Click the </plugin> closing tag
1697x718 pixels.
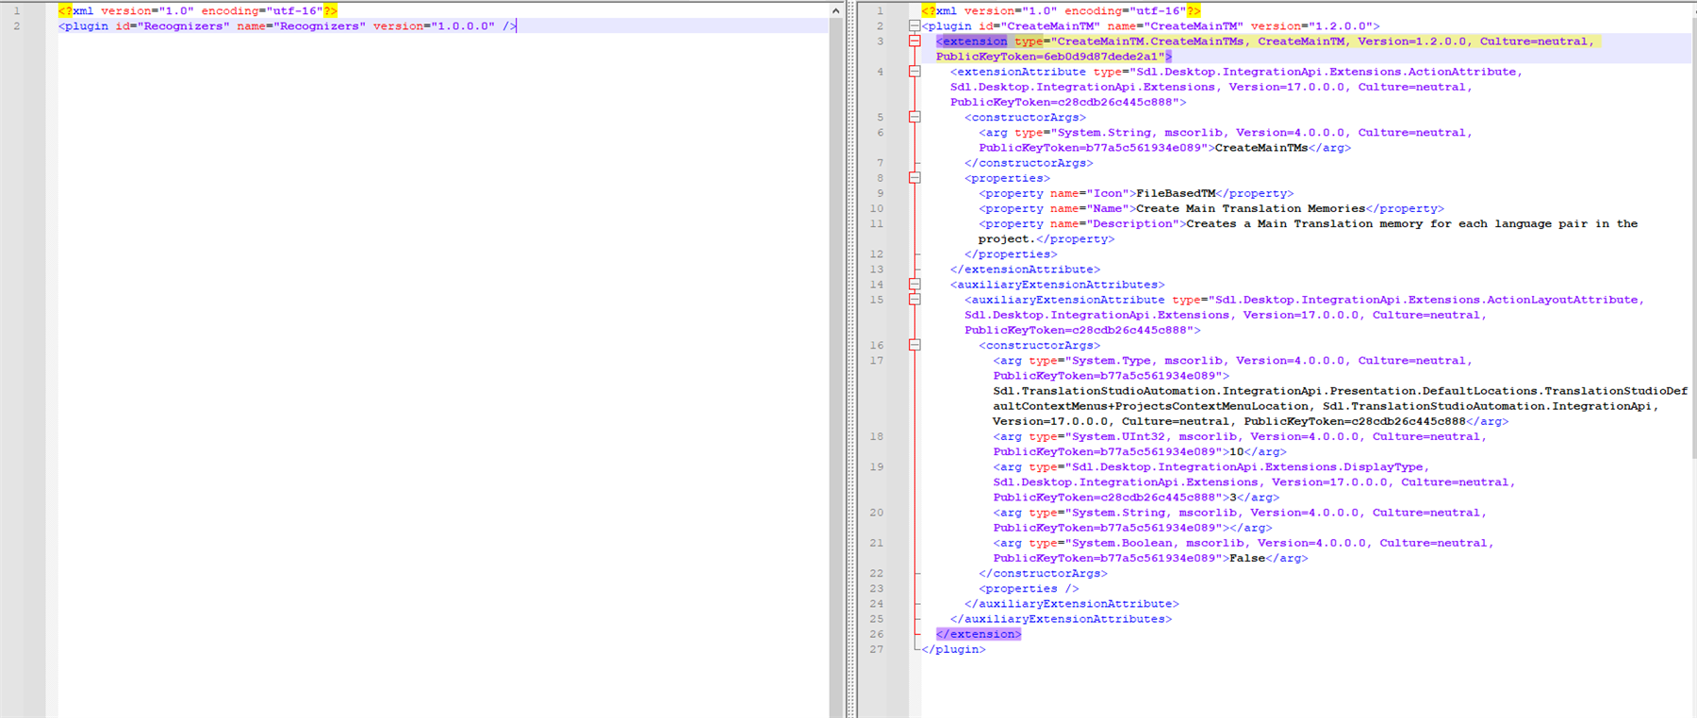954,649
